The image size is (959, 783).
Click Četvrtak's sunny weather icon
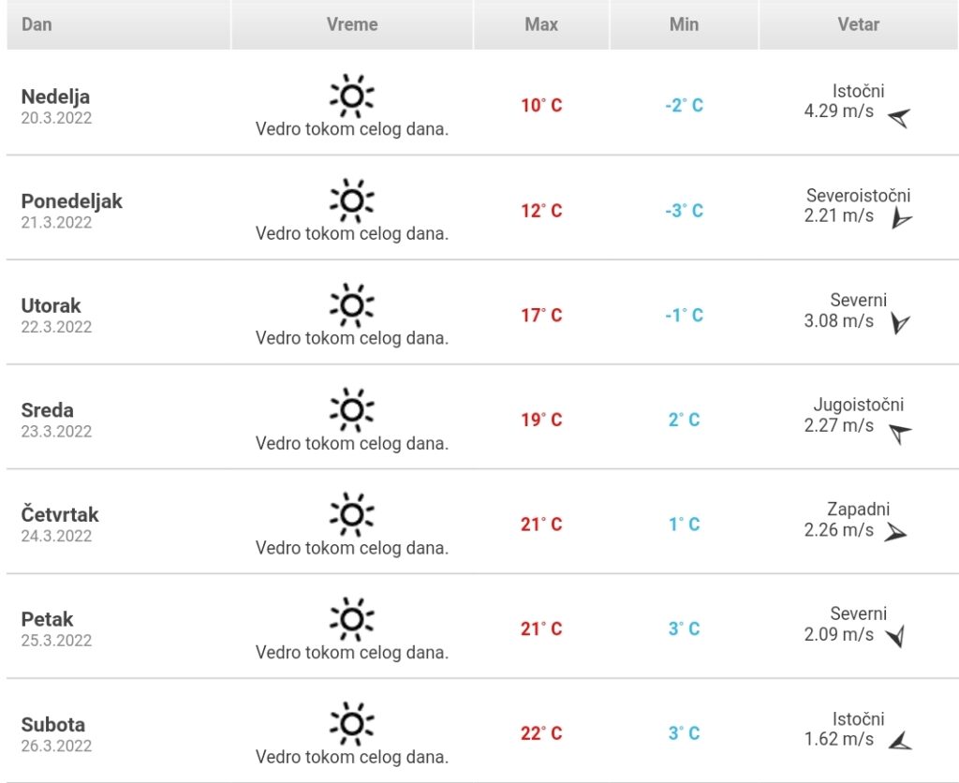tap(352, 514)
